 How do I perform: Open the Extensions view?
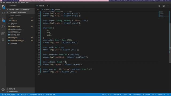[x=3, y=33]
